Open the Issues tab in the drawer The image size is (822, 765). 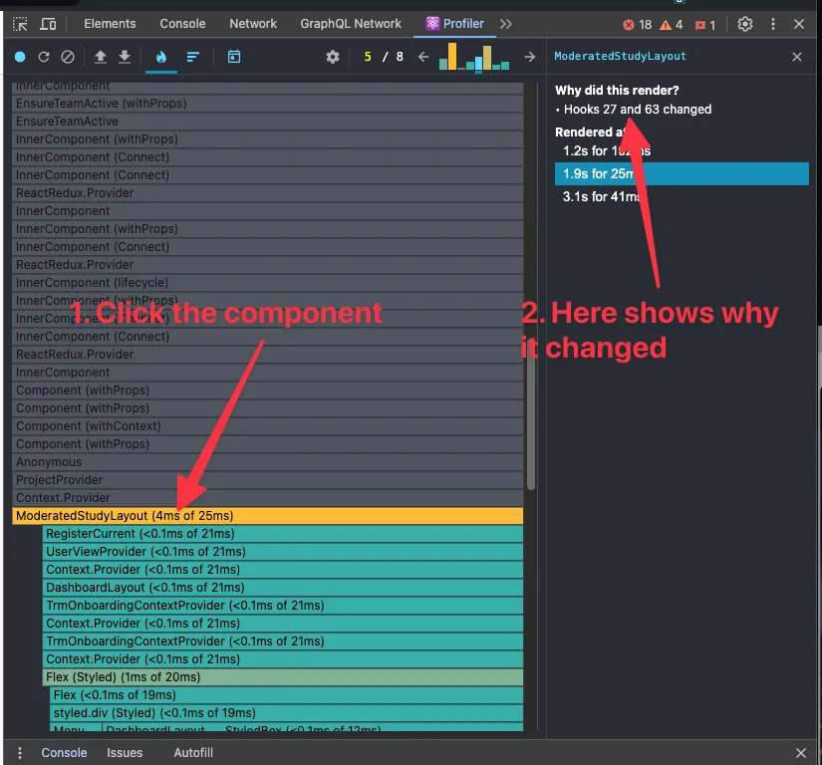click(x=125, y=752)
